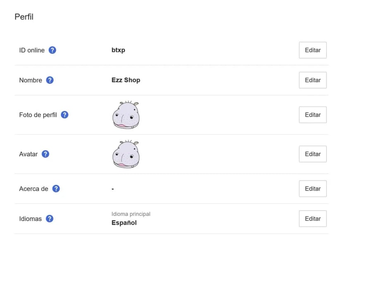Click the Ezz Shop name text
Viewport: 372px width, 302px height.
point(126,80)
